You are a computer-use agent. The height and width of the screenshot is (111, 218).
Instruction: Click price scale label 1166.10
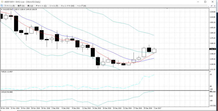(x=213, y=43)
